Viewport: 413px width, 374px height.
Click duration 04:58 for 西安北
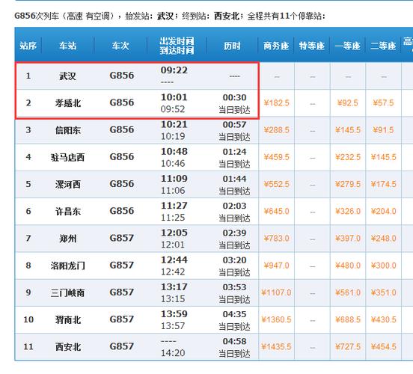[234, 341]
